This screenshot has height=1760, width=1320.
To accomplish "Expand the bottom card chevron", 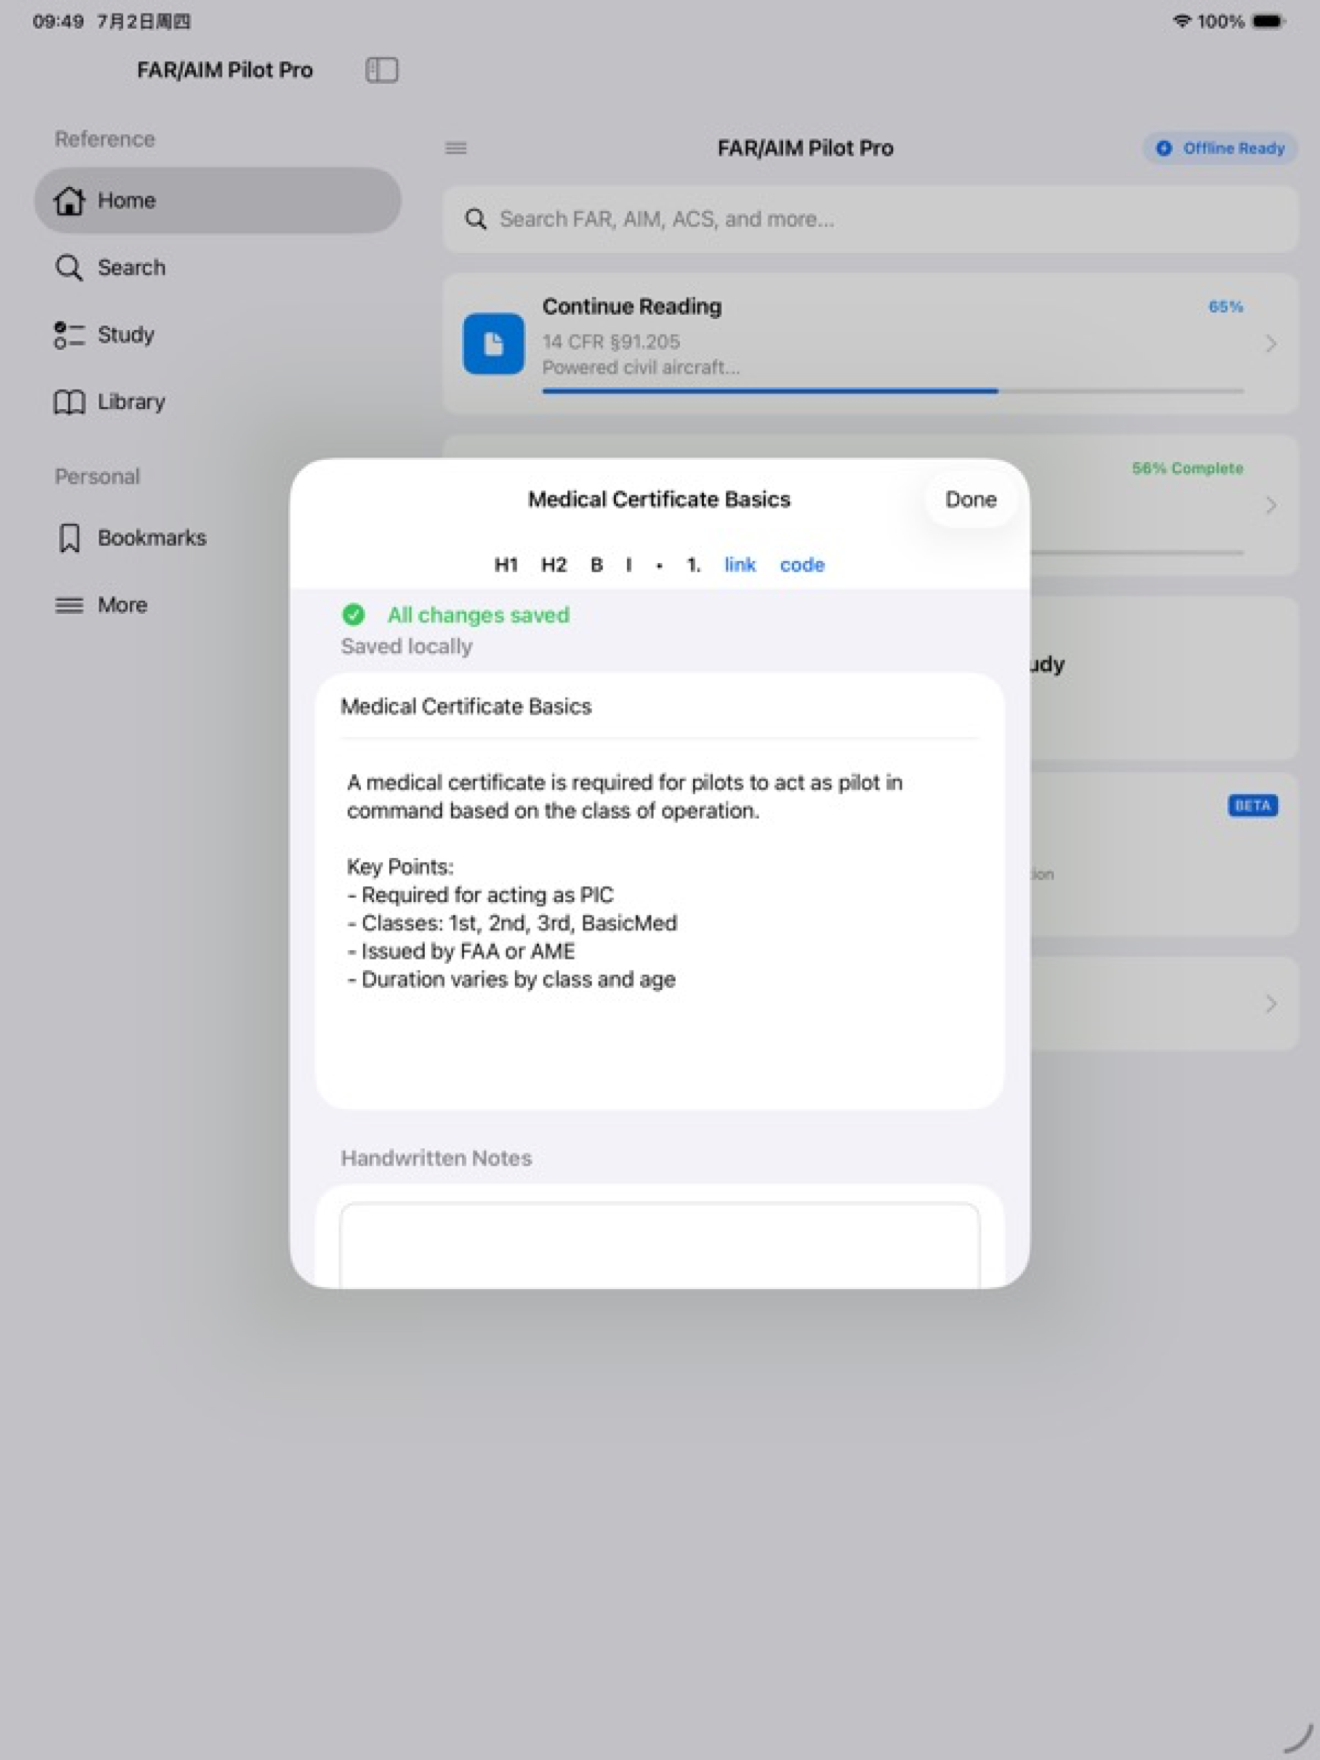I will 1270,1003.
